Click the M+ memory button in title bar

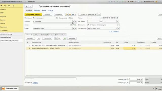click(131, 2)
